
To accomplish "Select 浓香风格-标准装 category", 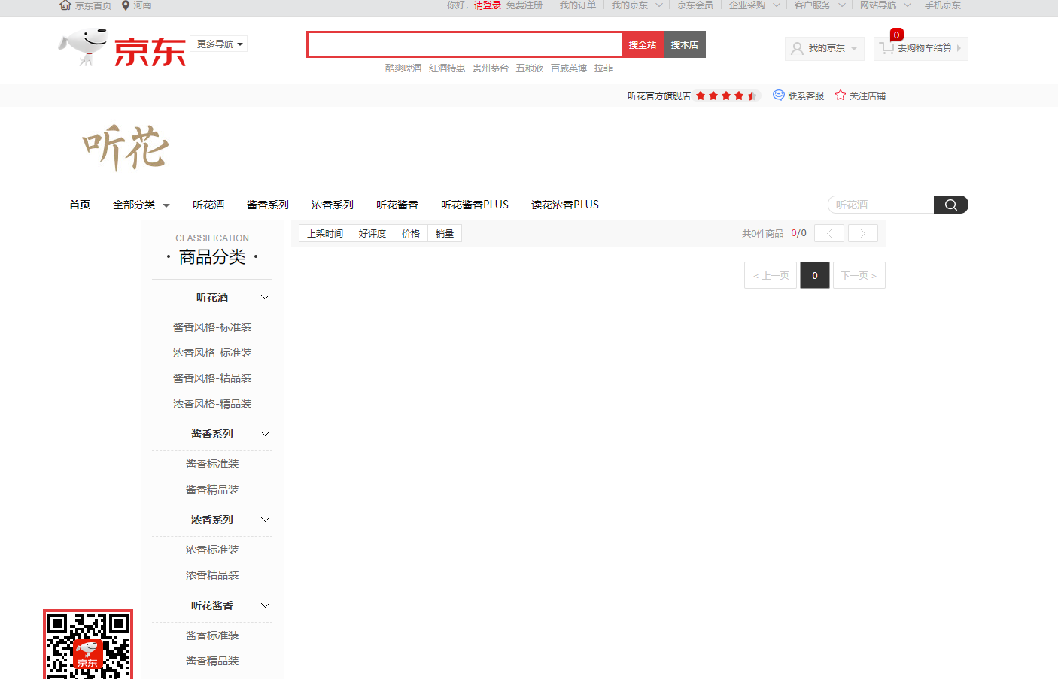I will point(212,353).
